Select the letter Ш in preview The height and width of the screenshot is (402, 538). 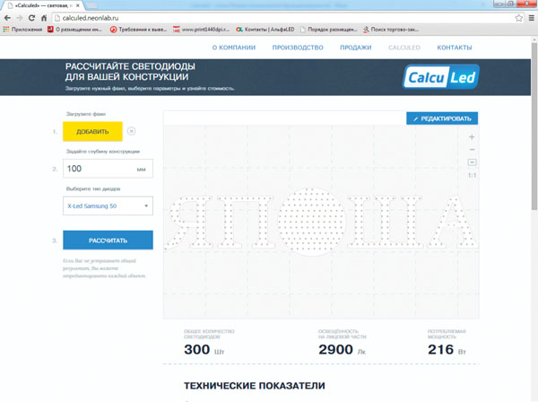coord(386,222)
